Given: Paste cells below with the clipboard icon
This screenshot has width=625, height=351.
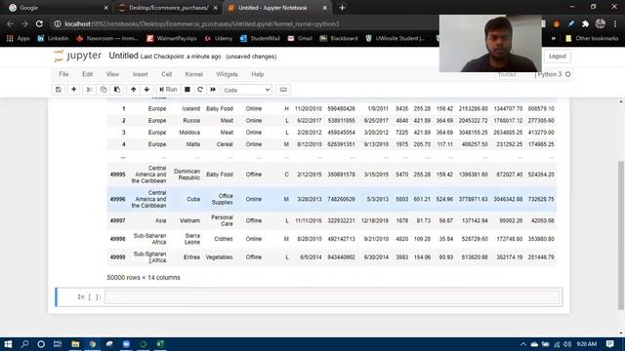Looking at the screenshot, I should [117, 90].
